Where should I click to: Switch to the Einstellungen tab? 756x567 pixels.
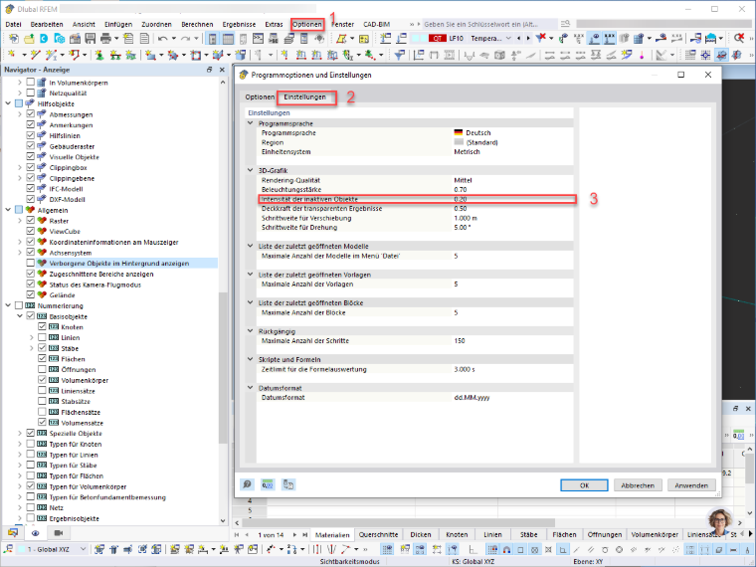304,96
